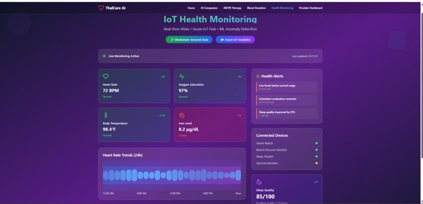
Task: Select the Health Monitoring nav item
Action: click(282, 8)
